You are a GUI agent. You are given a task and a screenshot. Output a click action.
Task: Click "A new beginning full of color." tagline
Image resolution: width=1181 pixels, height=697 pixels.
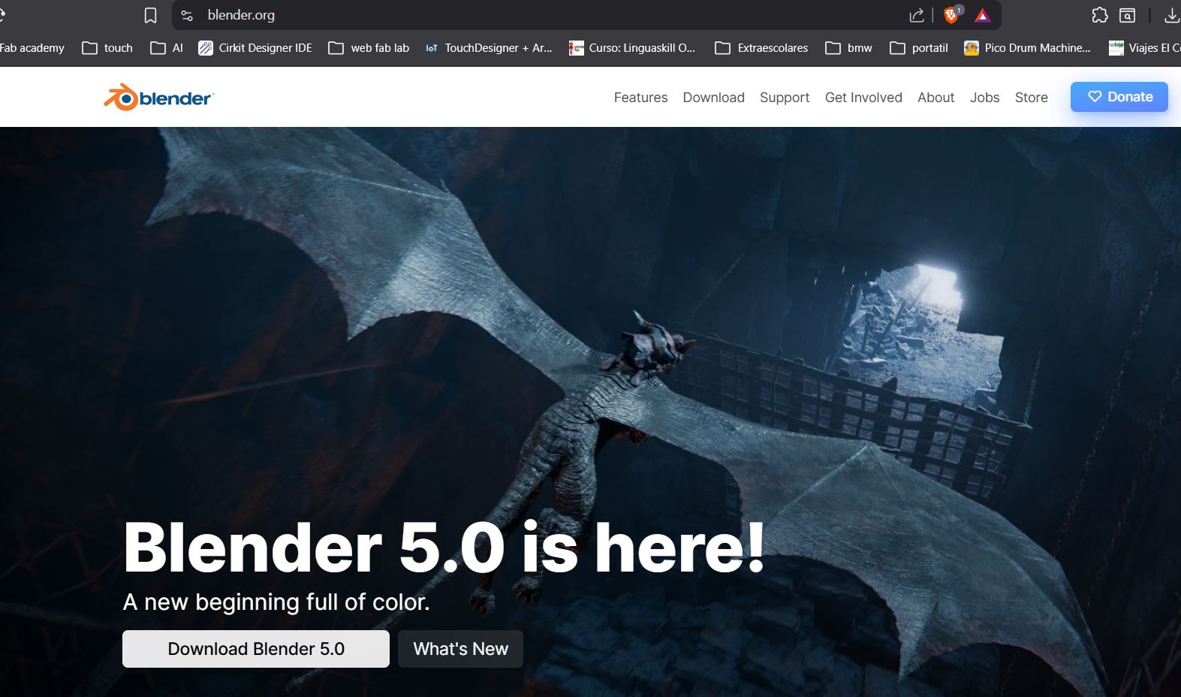pyautogui.click(x=276, y=602)
